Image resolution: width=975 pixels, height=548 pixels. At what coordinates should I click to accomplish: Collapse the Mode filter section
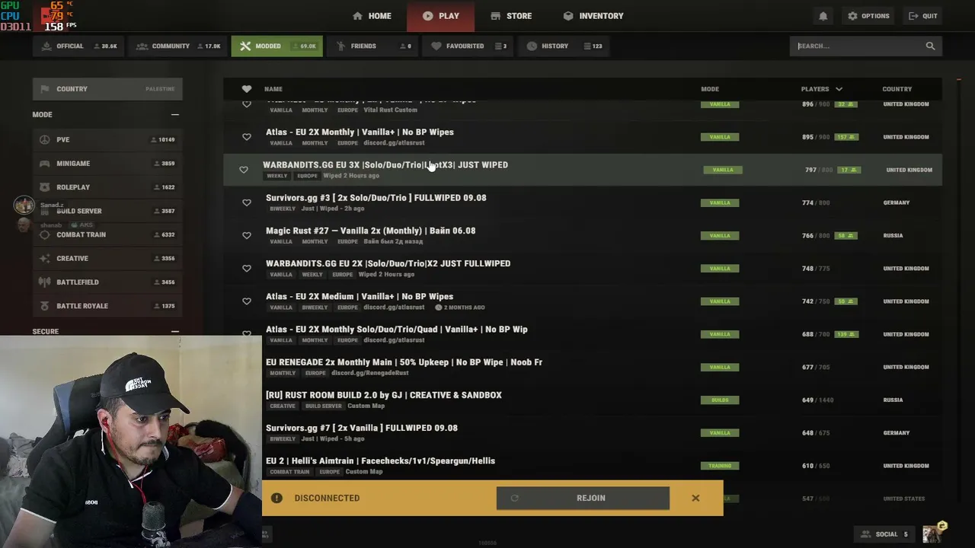(175, 115)
